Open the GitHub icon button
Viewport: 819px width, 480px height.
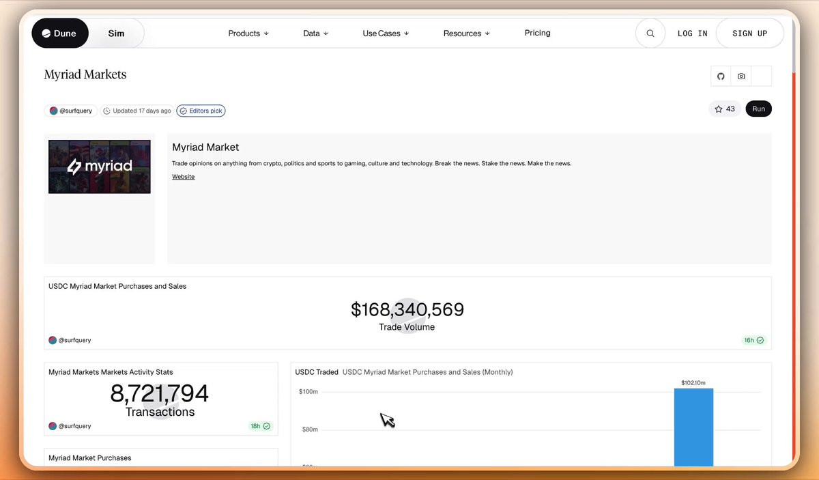721,76
